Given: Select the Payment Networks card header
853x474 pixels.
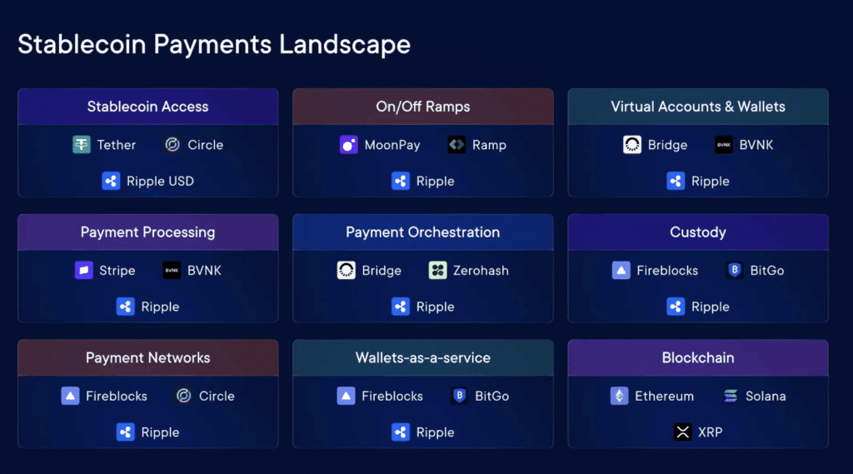Looking at the screenshot, I should (148, 358).
